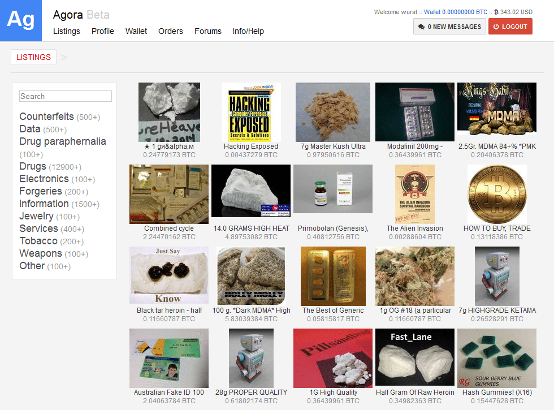
Task: Click the price text '0.00437279 BTC'
Action: [251, 155]
